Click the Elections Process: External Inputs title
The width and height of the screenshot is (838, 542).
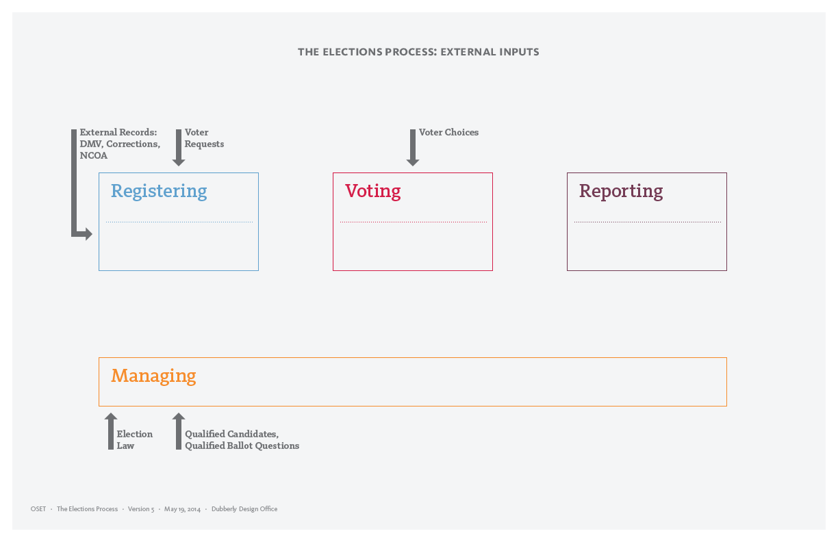[418, 52]
